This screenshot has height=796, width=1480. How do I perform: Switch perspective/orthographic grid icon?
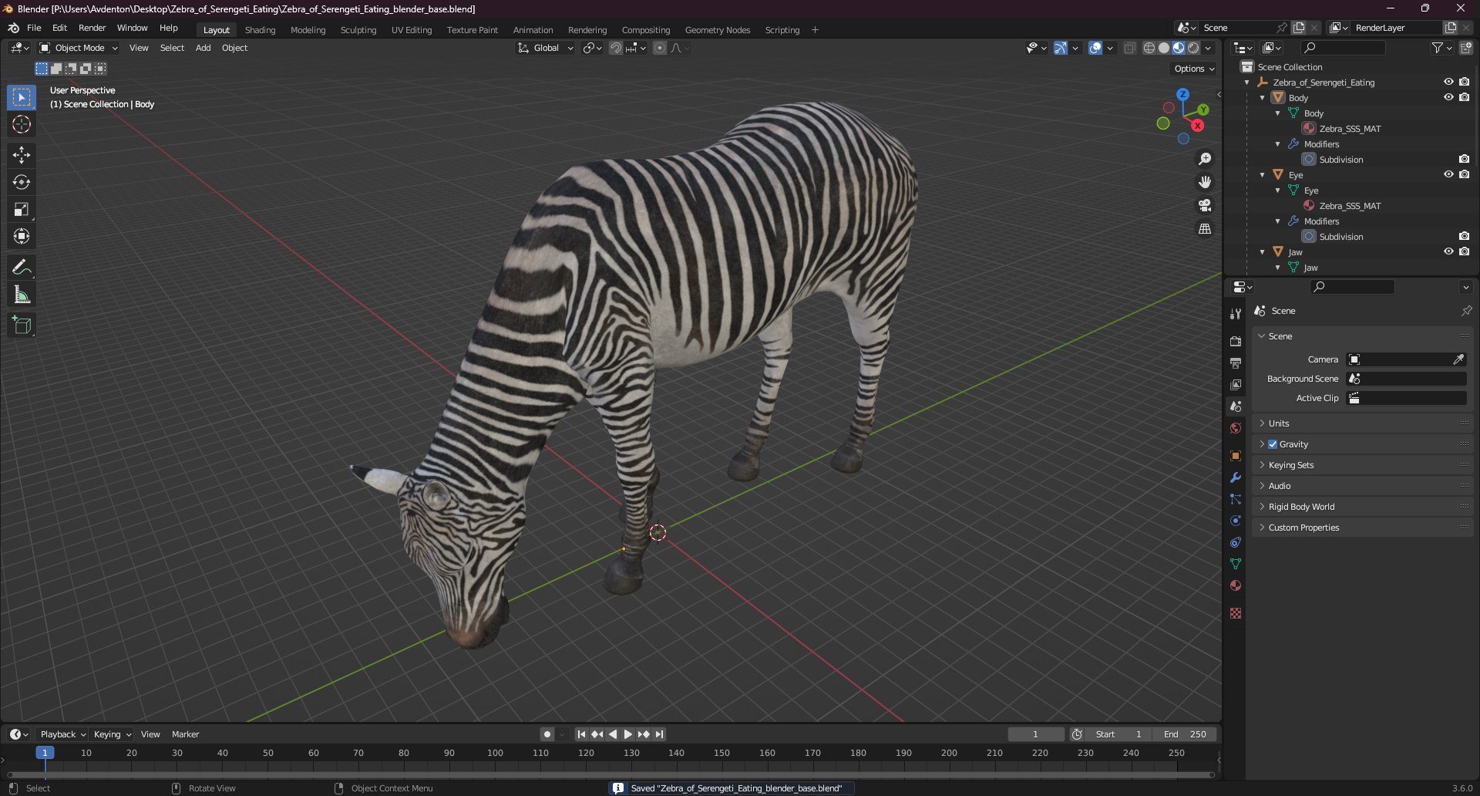[x=1205, y=229]
